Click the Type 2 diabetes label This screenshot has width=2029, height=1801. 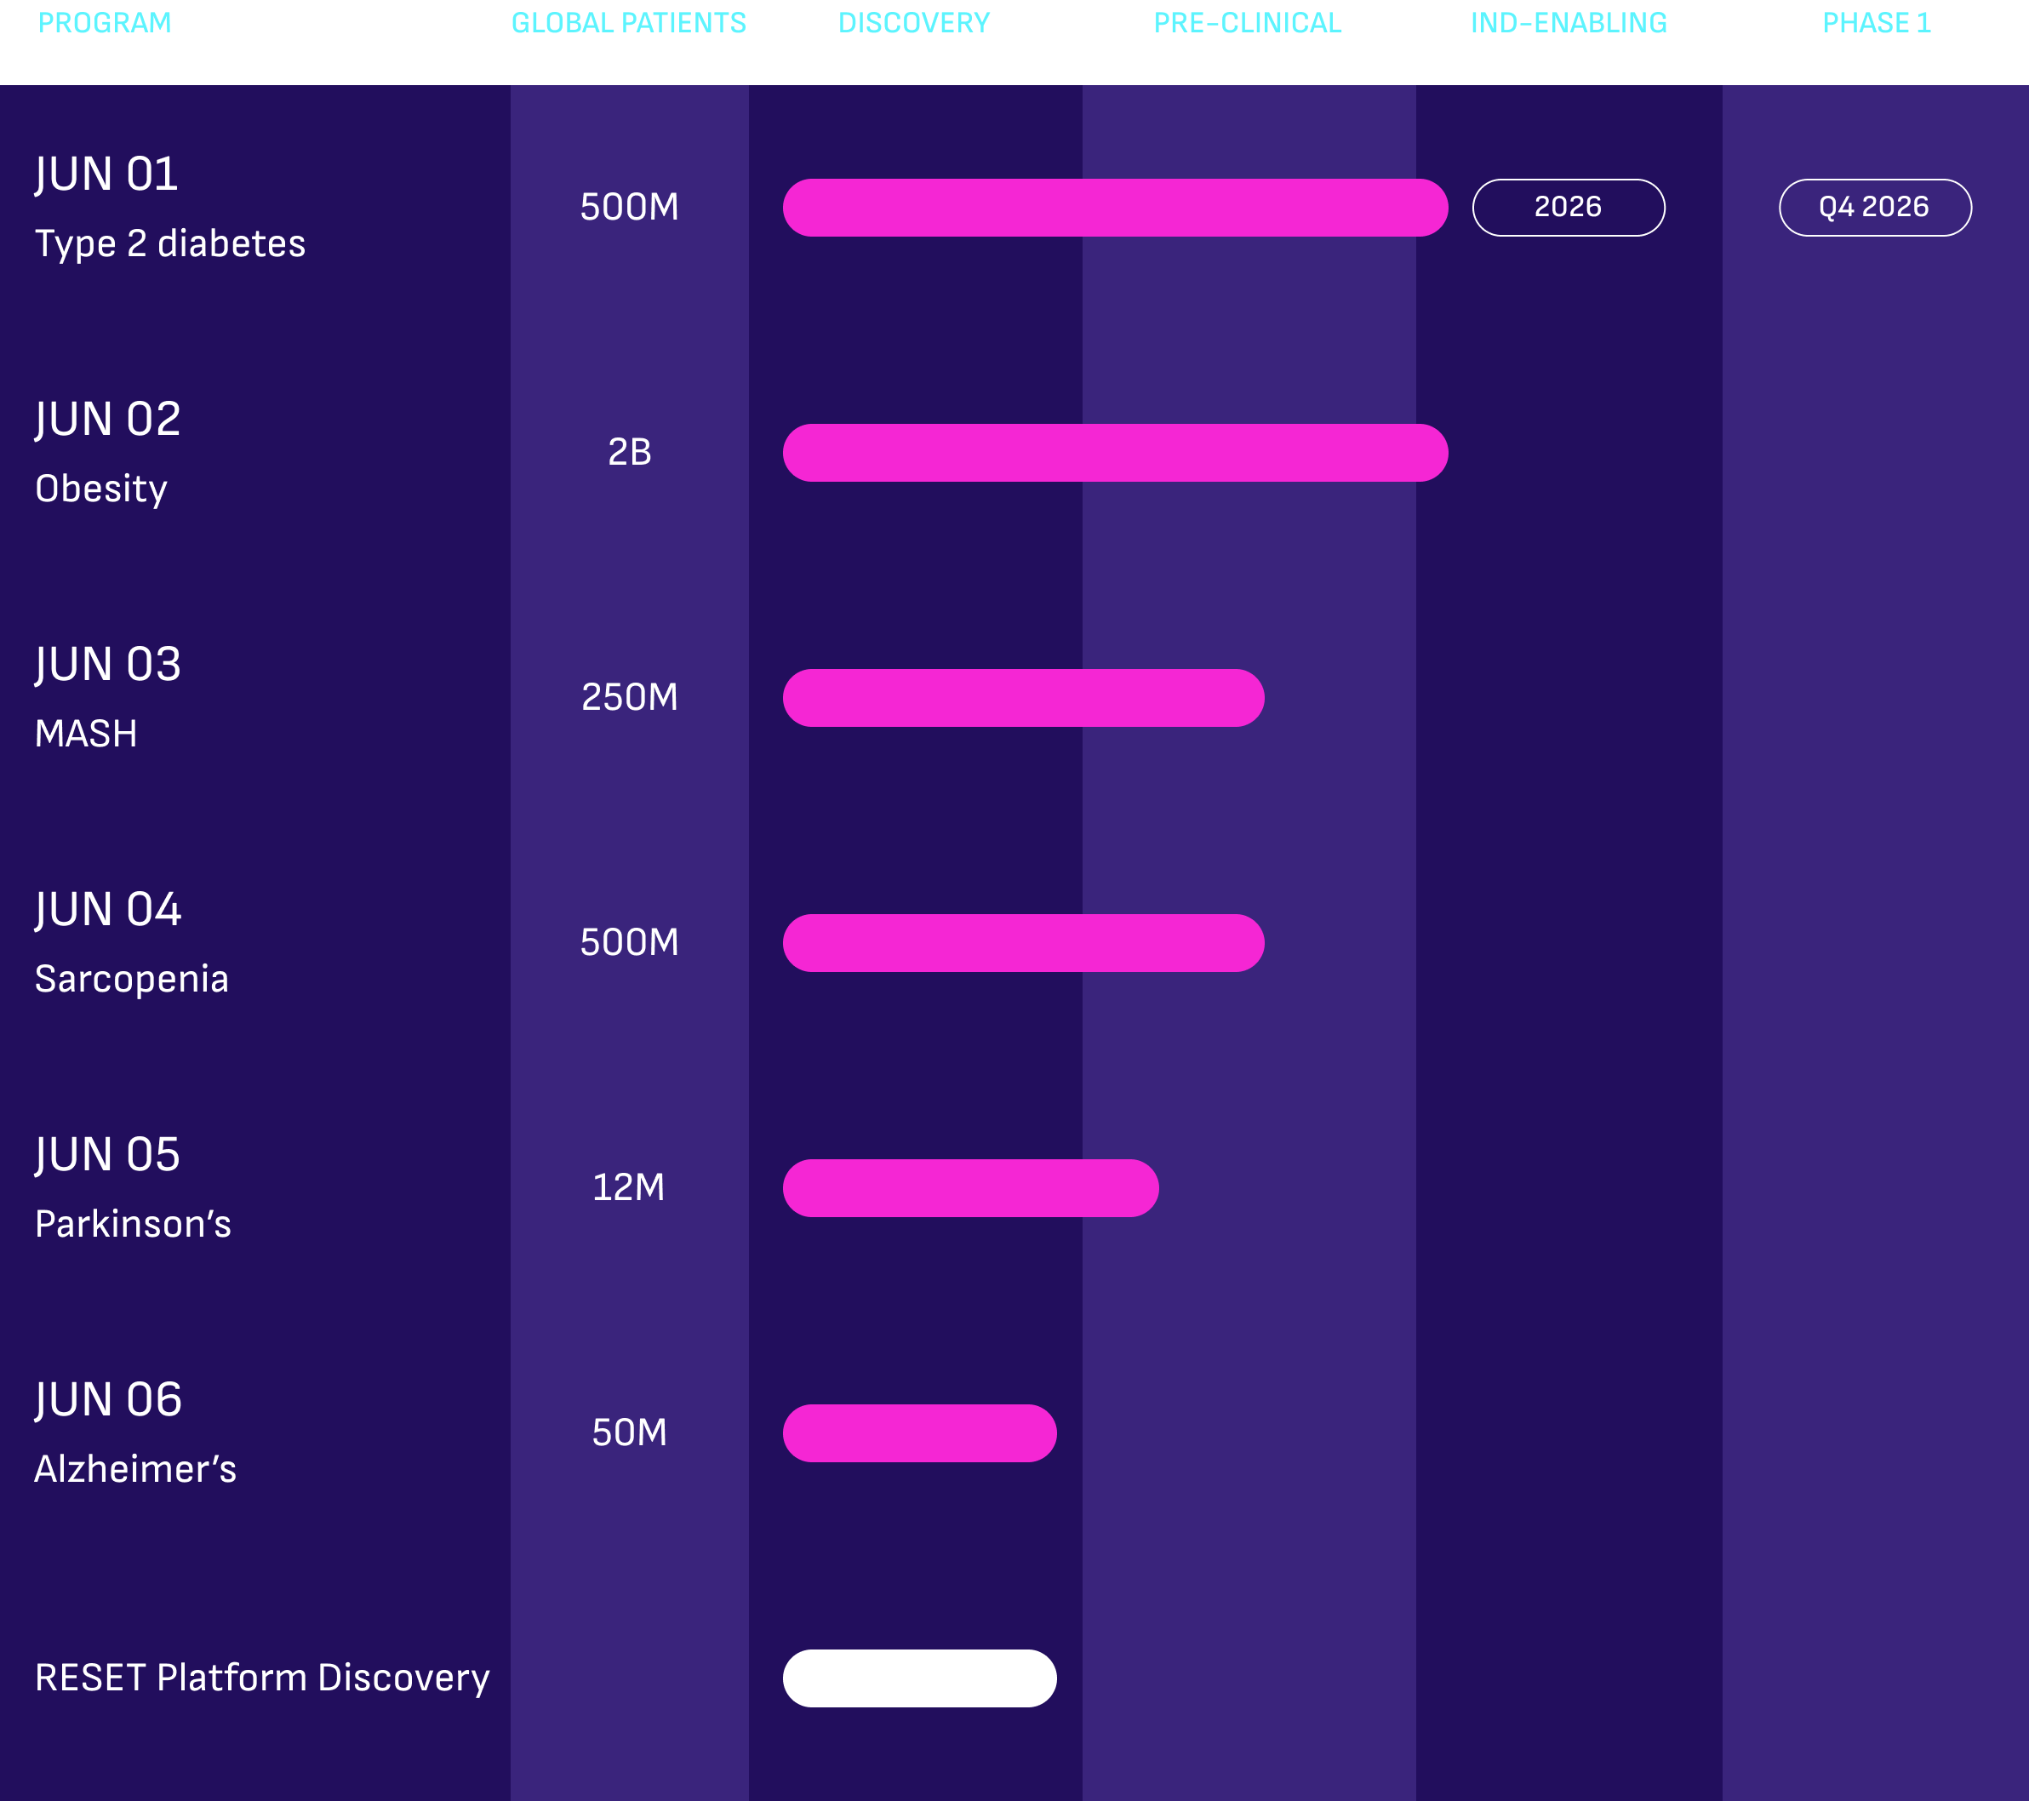click(x=169, y=244)
